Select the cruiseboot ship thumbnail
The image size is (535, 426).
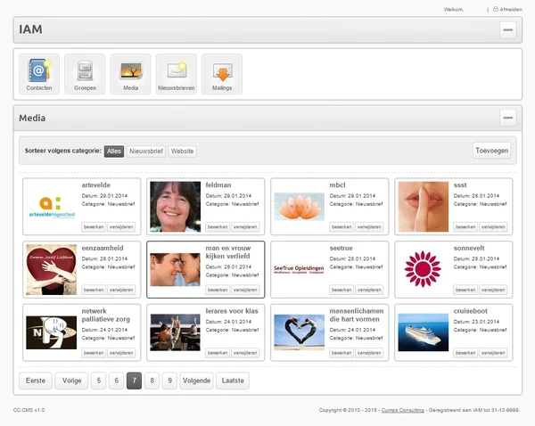(423, 332)
